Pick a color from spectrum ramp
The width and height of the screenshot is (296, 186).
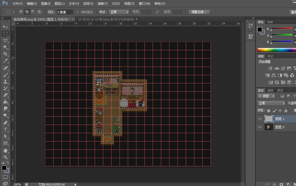click(x=277, y=50)
